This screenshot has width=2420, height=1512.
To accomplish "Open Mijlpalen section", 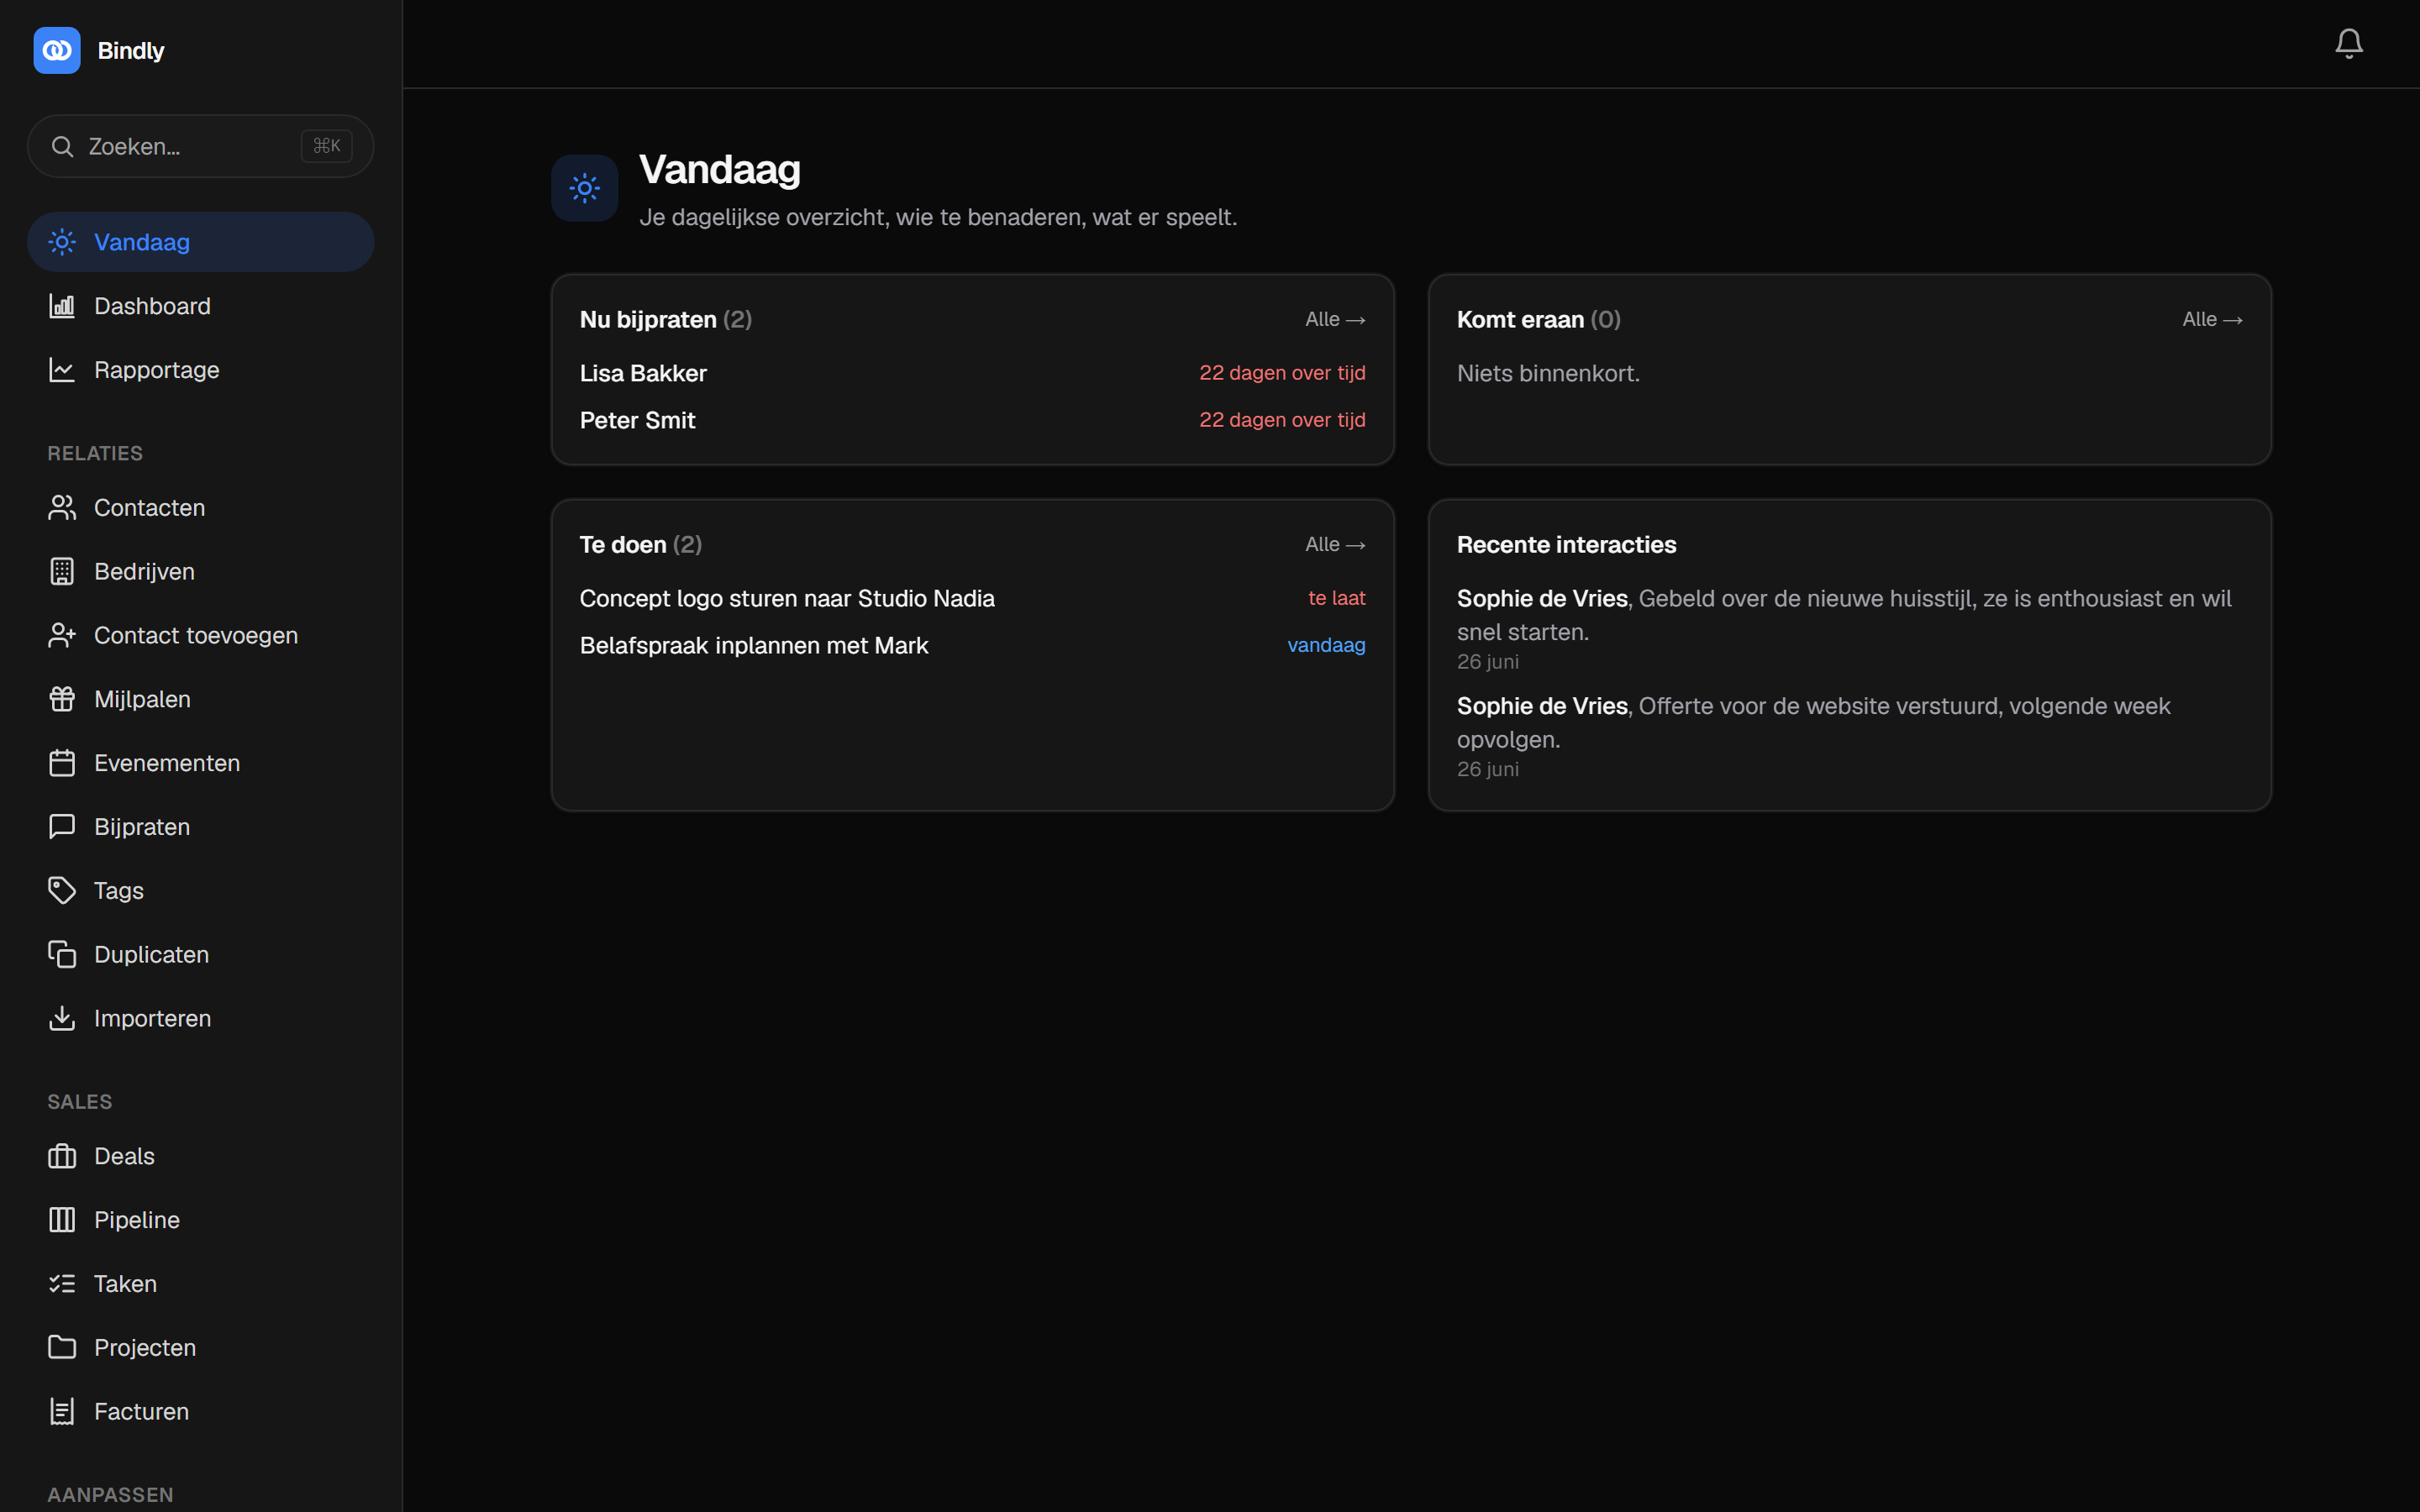I will [x=201, y=699].
